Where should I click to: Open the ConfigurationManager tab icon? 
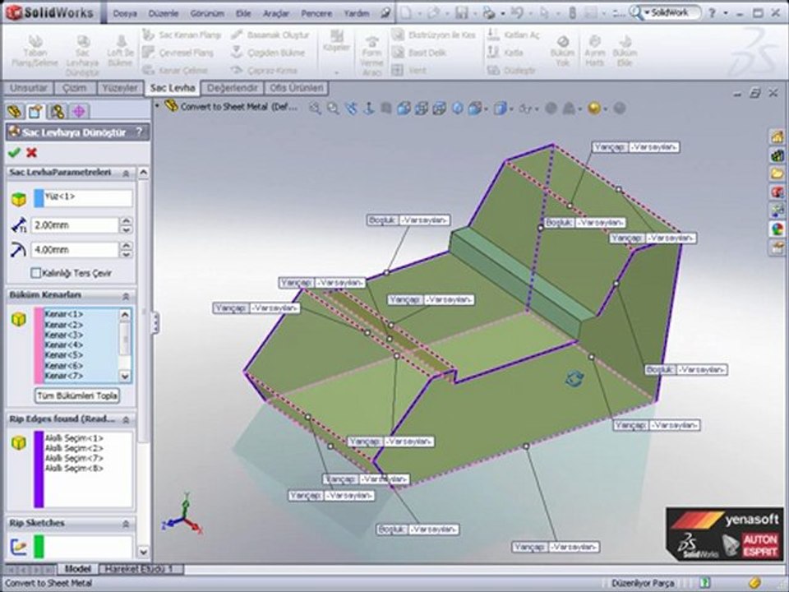click(x=58, y=111)
